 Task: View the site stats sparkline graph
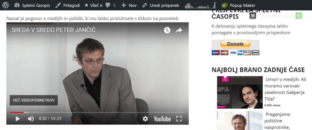(200, 5)
